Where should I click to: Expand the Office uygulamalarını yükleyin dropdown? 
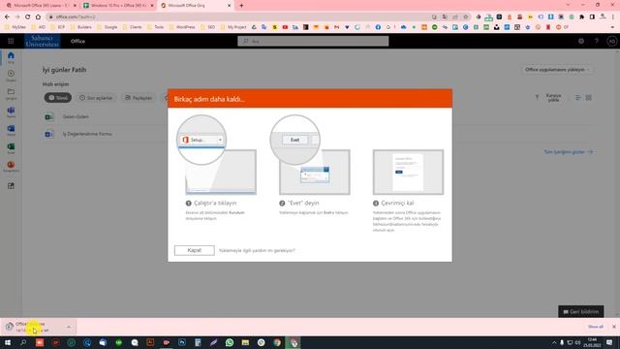pos(557,70)
